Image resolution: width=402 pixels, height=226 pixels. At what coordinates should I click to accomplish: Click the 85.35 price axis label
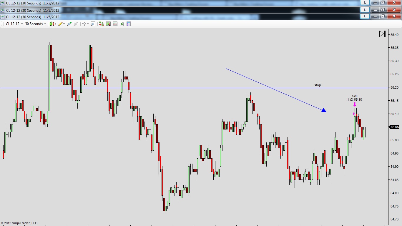pos(395,48)
